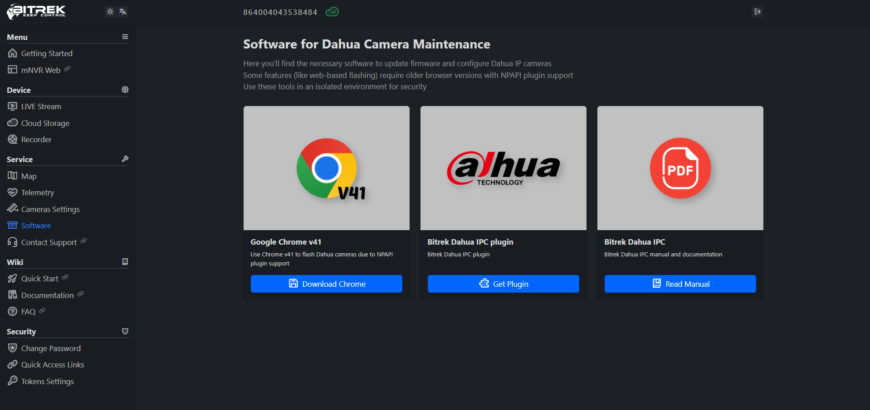This screenshot has height=410, width=870.
Task: Click the Service section wrench icon
Action: 125,159
